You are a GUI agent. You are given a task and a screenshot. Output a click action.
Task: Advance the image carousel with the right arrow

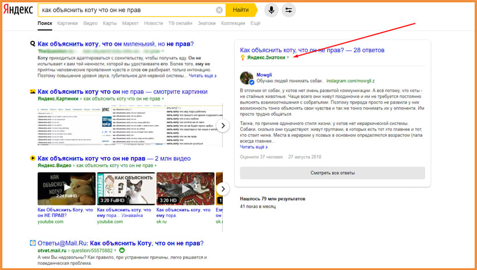coord(223,126)
